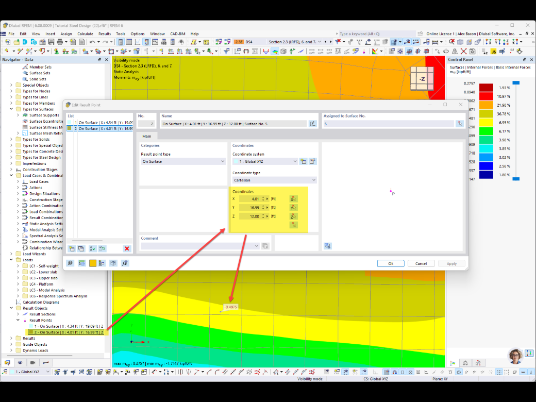536x402 pixels.
Task: Click the Undo arrow in main toolbar
Action: click(x=92, y=42)
